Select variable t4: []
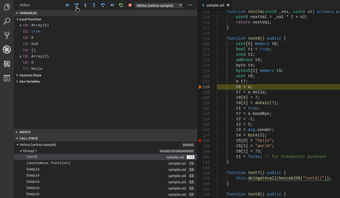The image size is (340, 198). click(x=105, y=50)
